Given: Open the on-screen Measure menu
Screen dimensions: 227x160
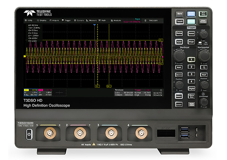Looking at the screenshot, I should 91,21.
